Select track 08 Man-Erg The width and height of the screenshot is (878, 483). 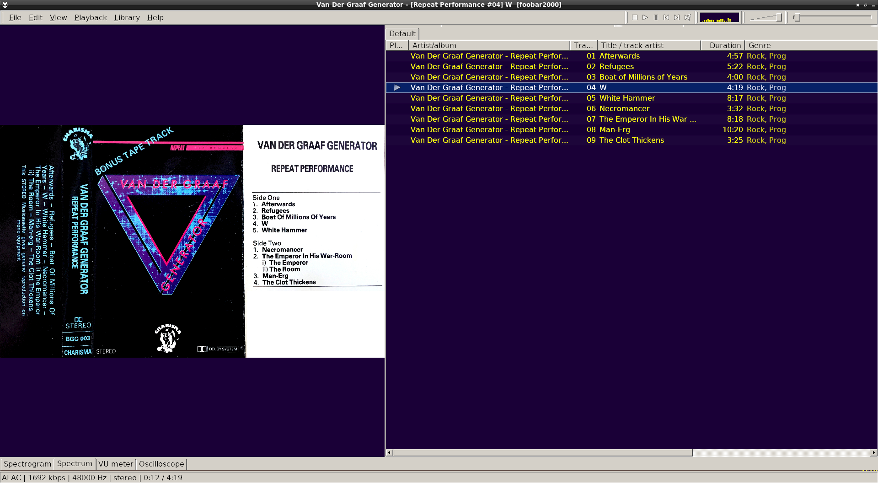point(632,129)
